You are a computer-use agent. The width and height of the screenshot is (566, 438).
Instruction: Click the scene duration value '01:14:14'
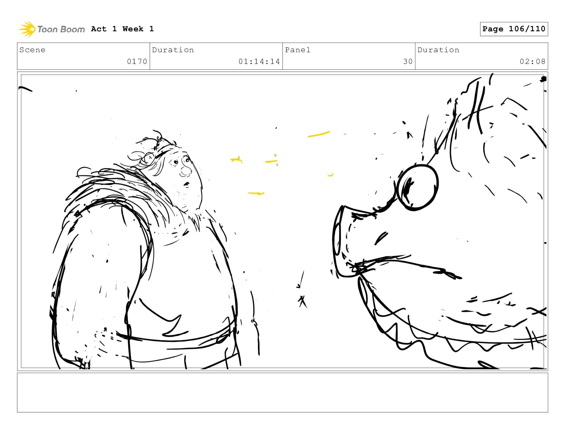259,61
